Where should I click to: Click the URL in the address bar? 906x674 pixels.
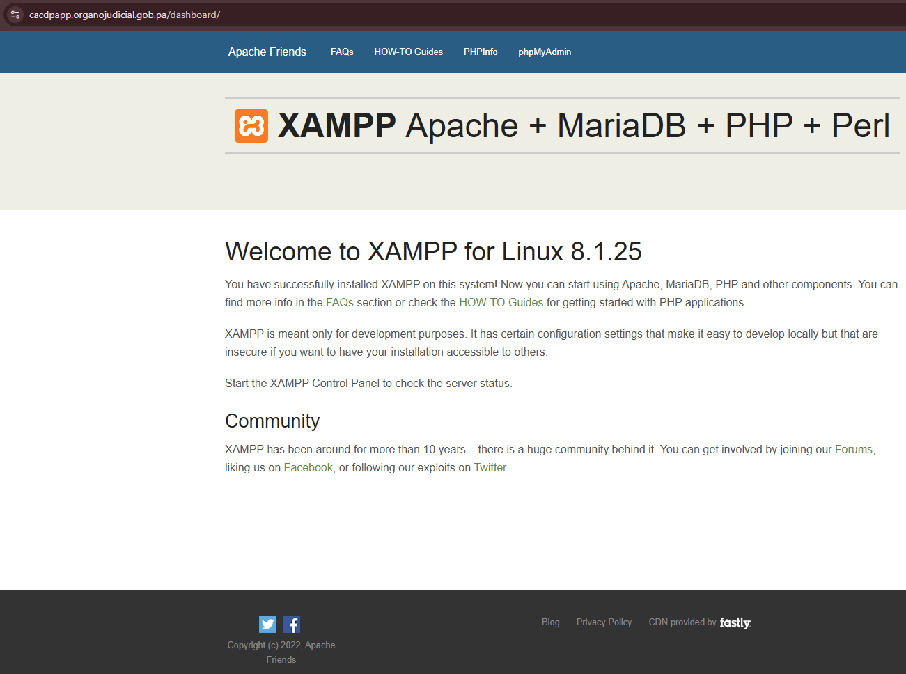click(125, 15)
